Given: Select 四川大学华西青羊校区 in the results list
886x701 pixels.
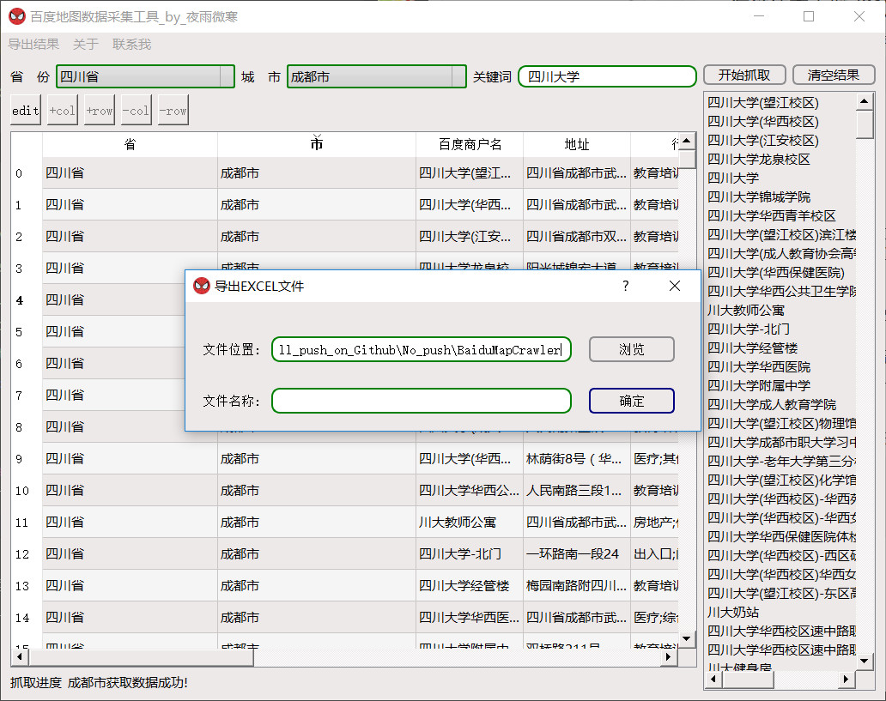Looking at the screenshot, I should [x=781, y=215].
